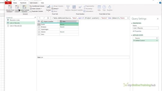Open Project Location column filter dropdown
The image size is (162, 91).
[58, 21]
